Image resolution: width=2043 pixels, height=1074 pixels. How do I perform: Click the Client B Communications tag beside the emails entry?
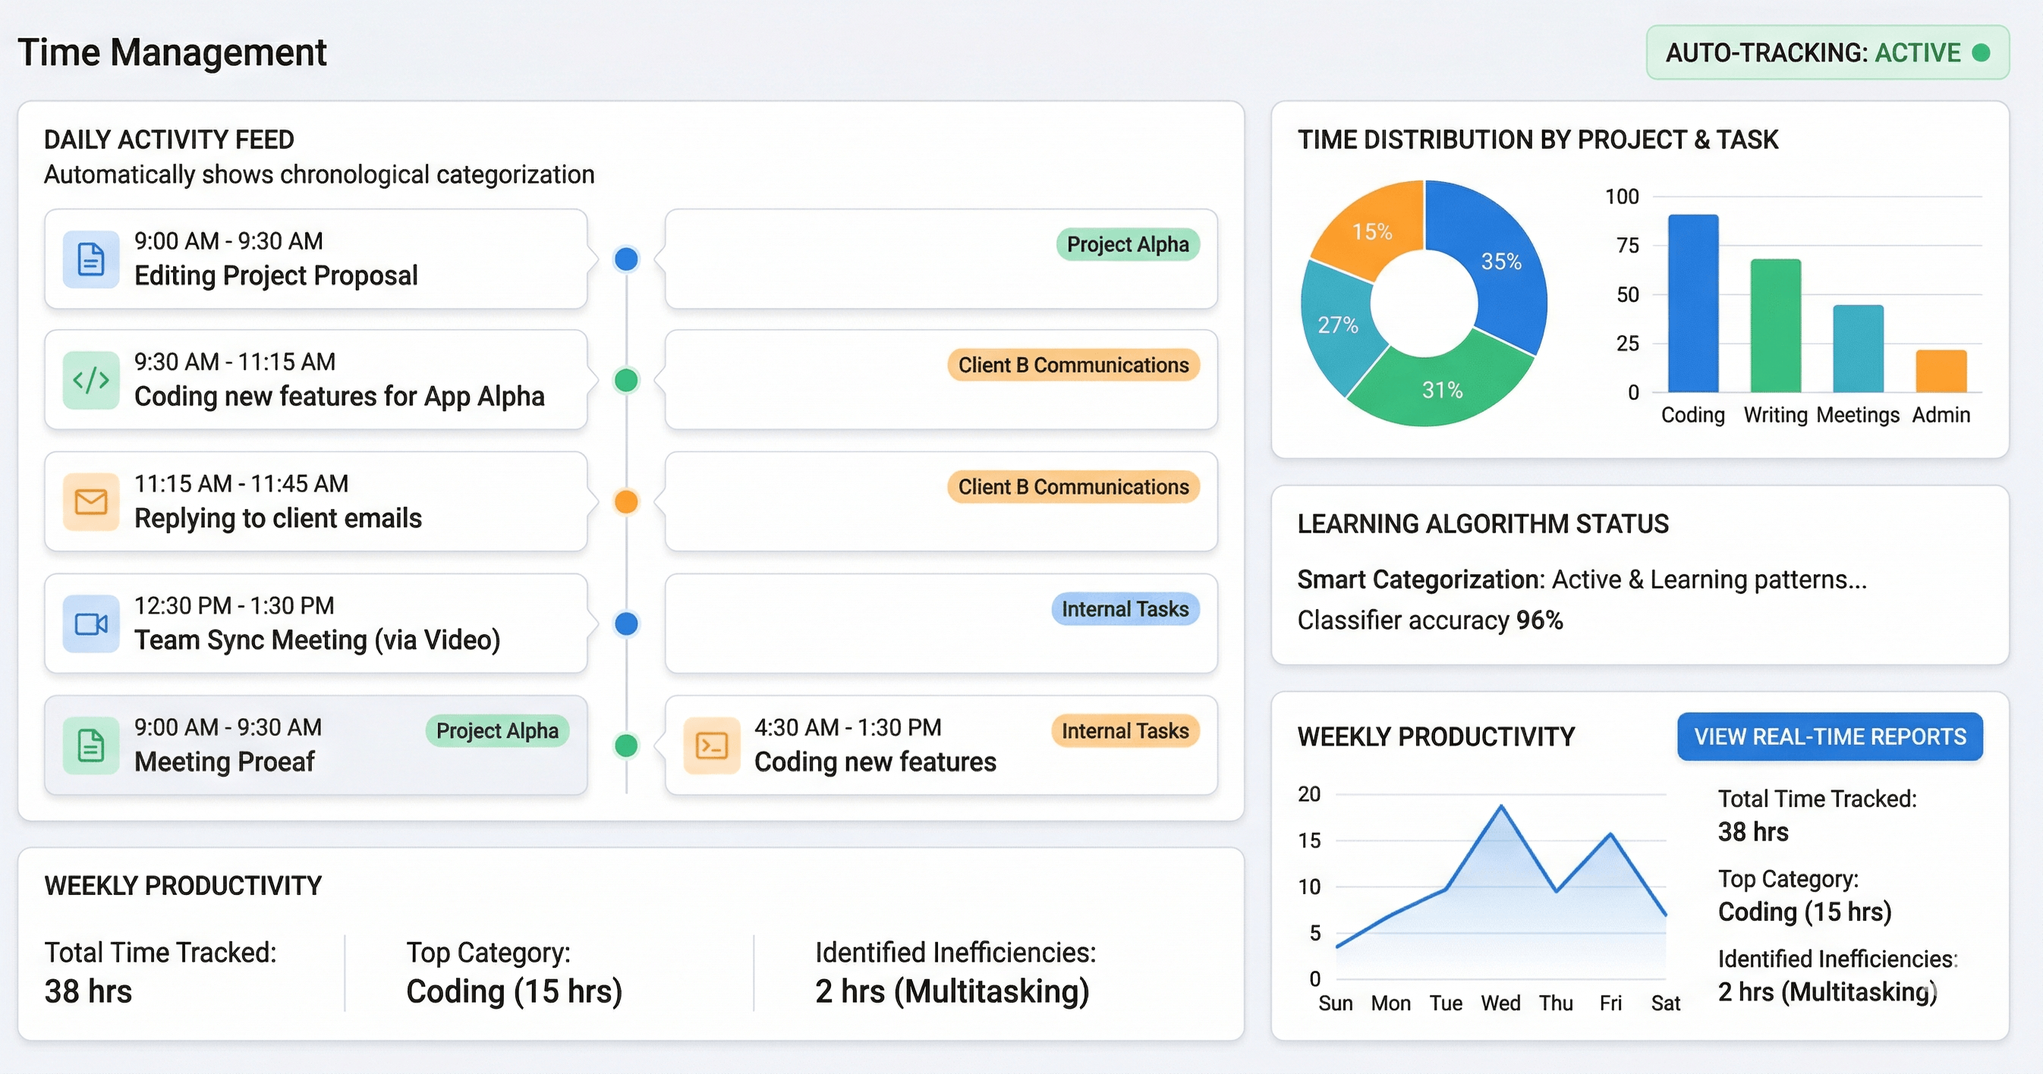pos(1072,487)
